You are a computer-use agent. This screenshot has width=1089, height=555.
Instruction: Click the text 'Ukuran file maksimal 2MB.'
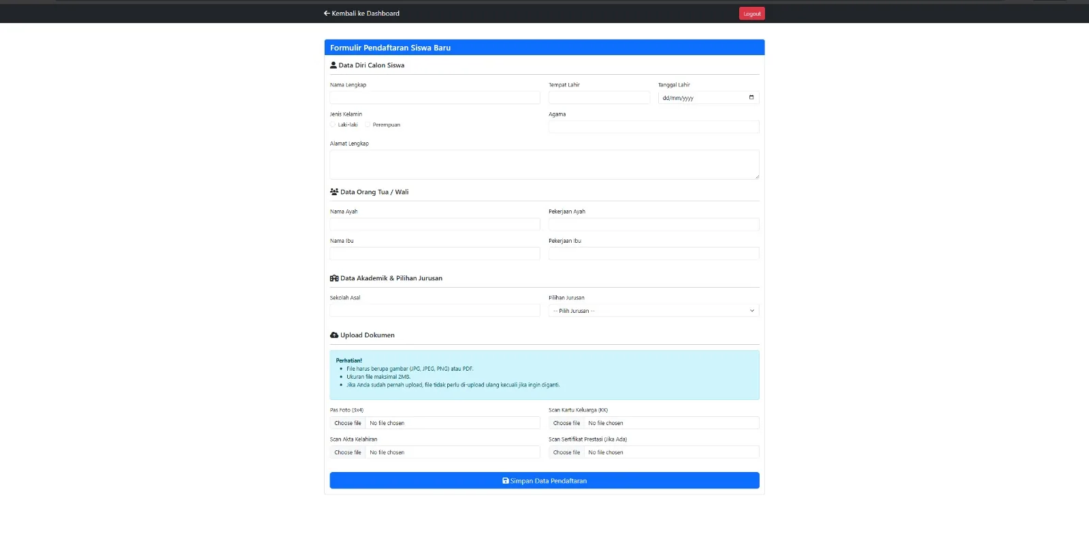(x=378, y=377)
